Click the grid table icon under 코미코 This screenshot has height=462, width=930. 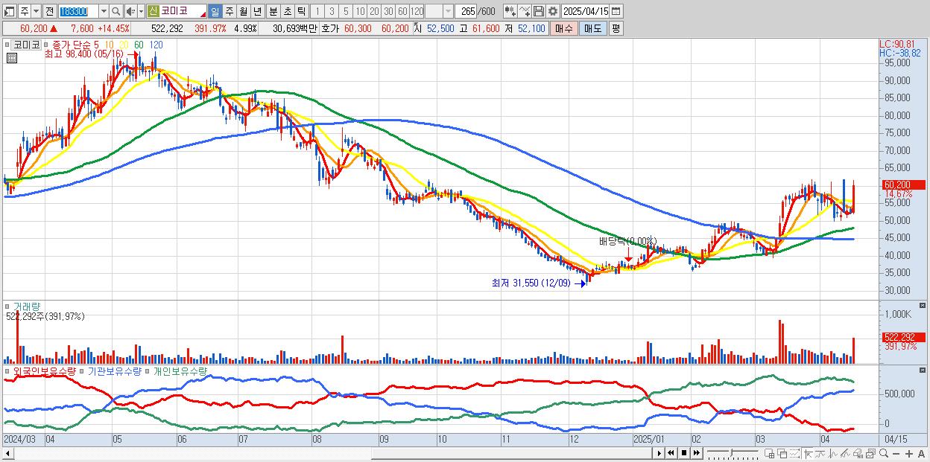[x=10, y=57]
